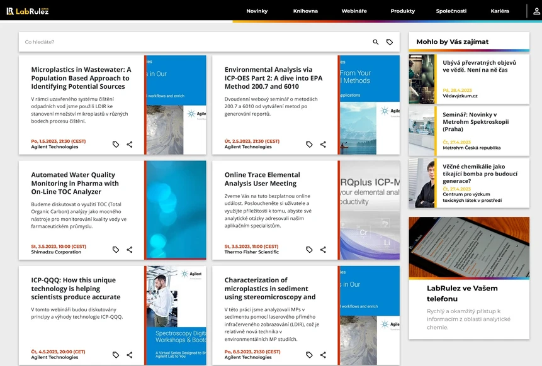This screenshot has width=542, height=366.
Task: Click tag icon on ICP-QQQ card
Action: pos(116,355)
